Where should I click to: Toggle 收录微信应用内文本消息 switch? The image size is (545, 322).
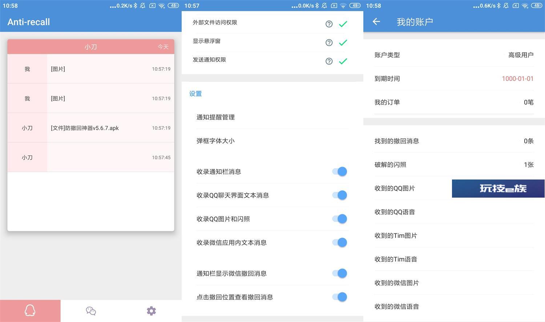(340, 243)
